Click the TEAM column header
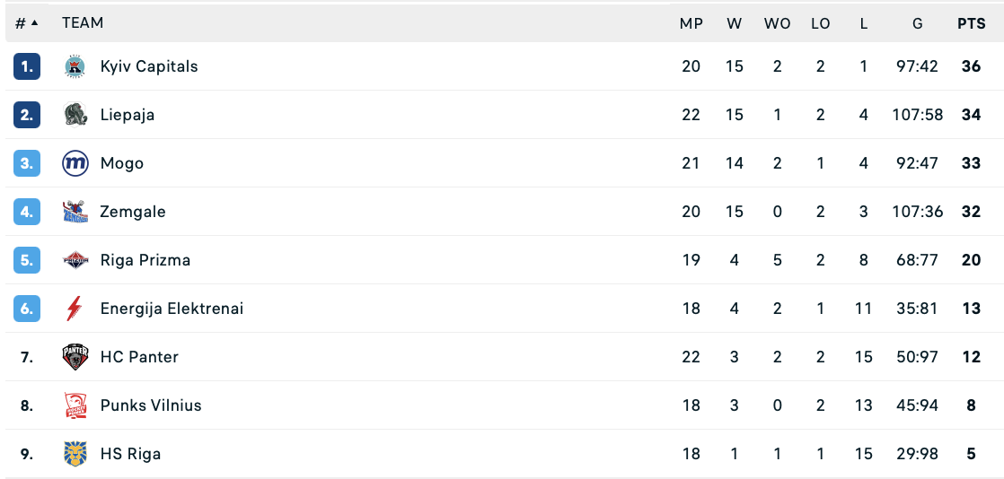This screenshot has width=1004, height=479. coord(83,23)
